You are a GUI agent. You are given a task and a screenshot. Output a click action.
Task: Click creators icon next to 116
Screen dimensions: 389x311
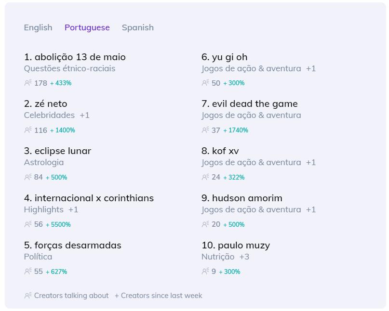pyautogui.click(x=28, y=130)
